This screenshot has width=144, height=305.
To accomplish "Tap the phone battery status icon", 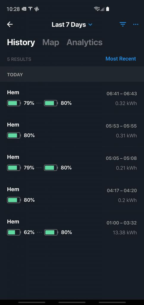I will tap(107, 9).
